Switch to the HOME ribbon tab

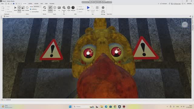coord(25,4)
